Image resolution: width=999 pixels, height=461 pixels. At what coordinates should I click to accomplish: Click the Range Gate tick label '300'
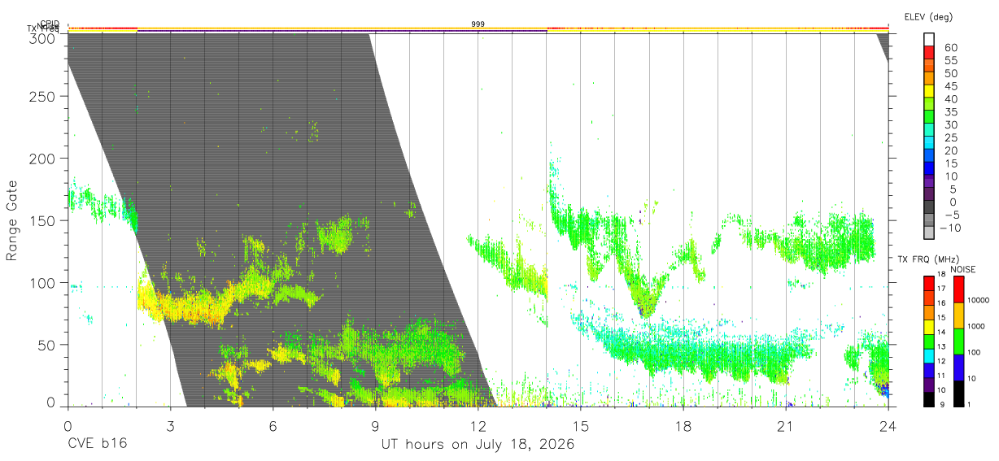pyautogui.click(x=42, y=37)
